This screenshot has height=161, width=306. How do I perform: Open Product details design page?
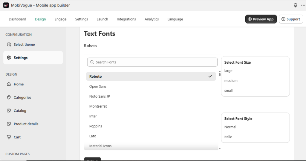tap(33, 124)
